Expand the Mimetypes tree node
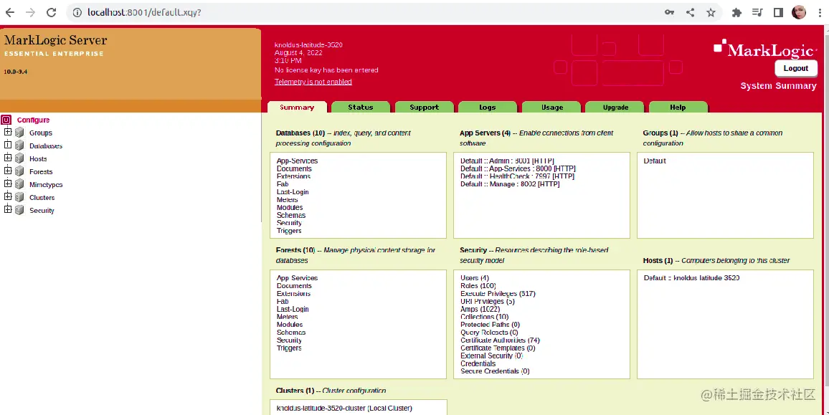This screenshot has width=829, height=415. coord(7,184)
